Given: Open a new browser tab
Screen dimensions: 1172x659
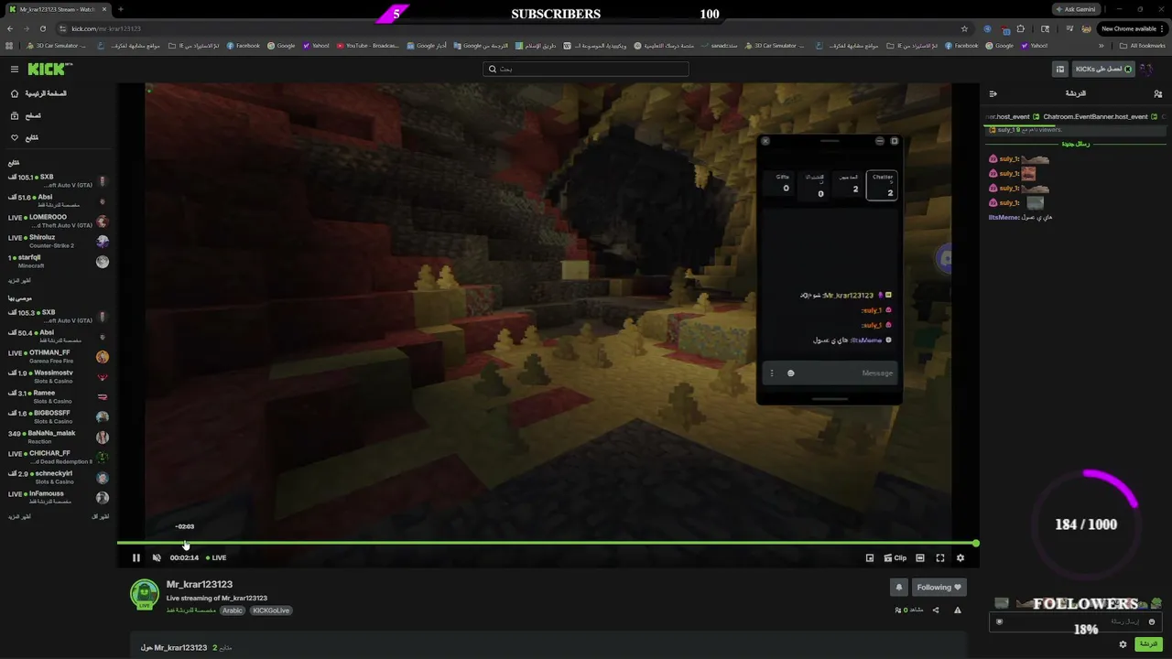Looking at the screenshot, I should (122, 9).
